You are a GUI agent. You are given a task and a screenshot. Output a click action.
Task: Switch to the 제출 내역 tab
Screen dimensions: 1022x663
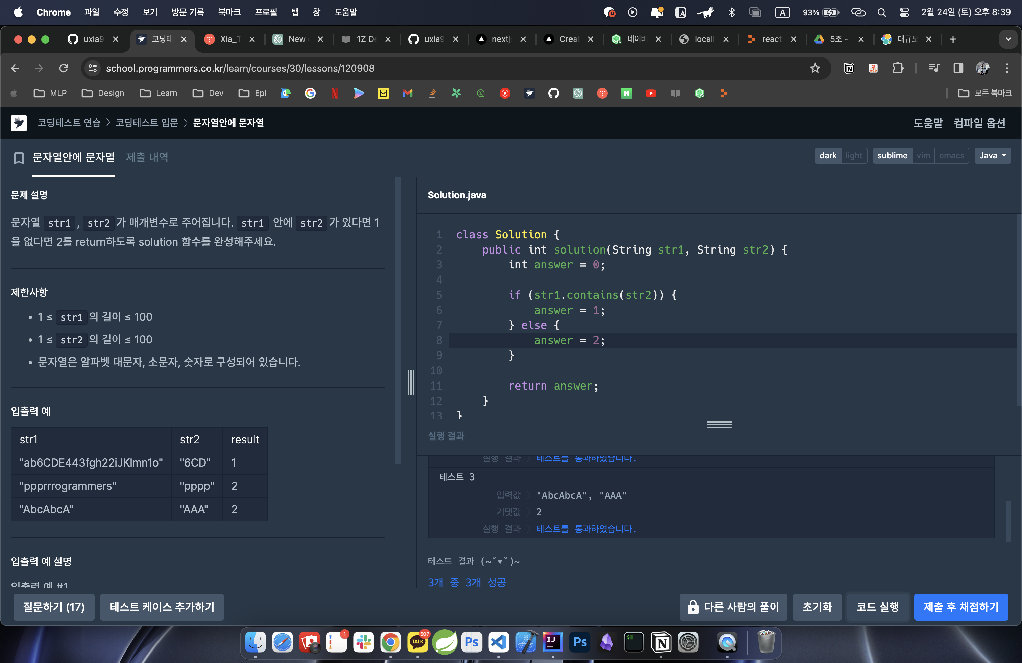[x=147, y=157]
